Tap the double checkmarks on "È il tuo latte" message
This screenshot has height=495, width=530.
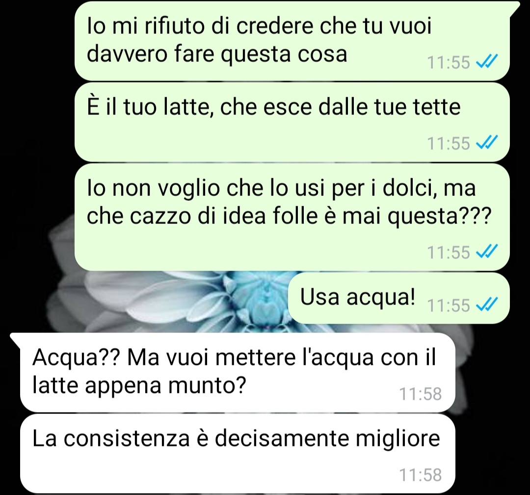487,142
